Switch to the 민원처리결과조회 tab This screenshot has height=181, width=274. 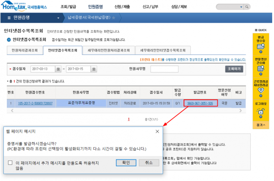point(25,50)
